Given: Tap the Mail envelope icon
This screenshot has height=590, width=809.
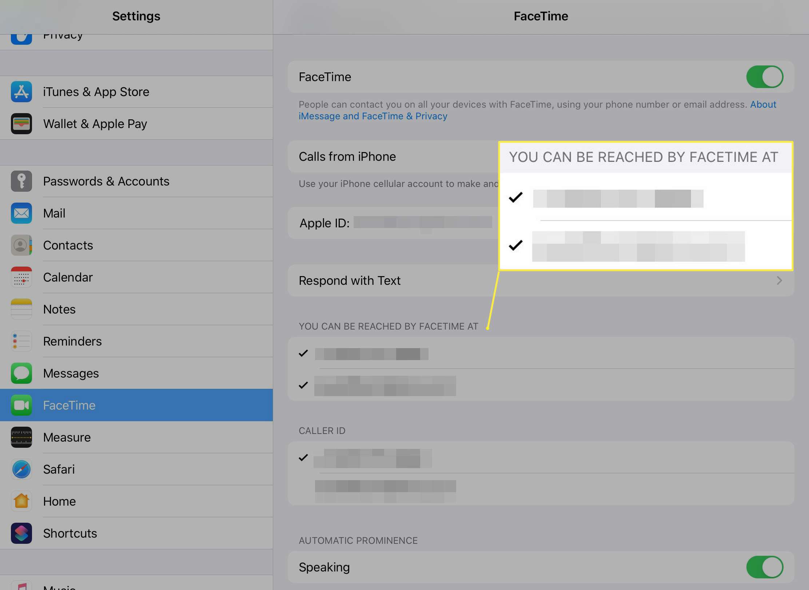Looking at the screenshot, I should (21, 213).
